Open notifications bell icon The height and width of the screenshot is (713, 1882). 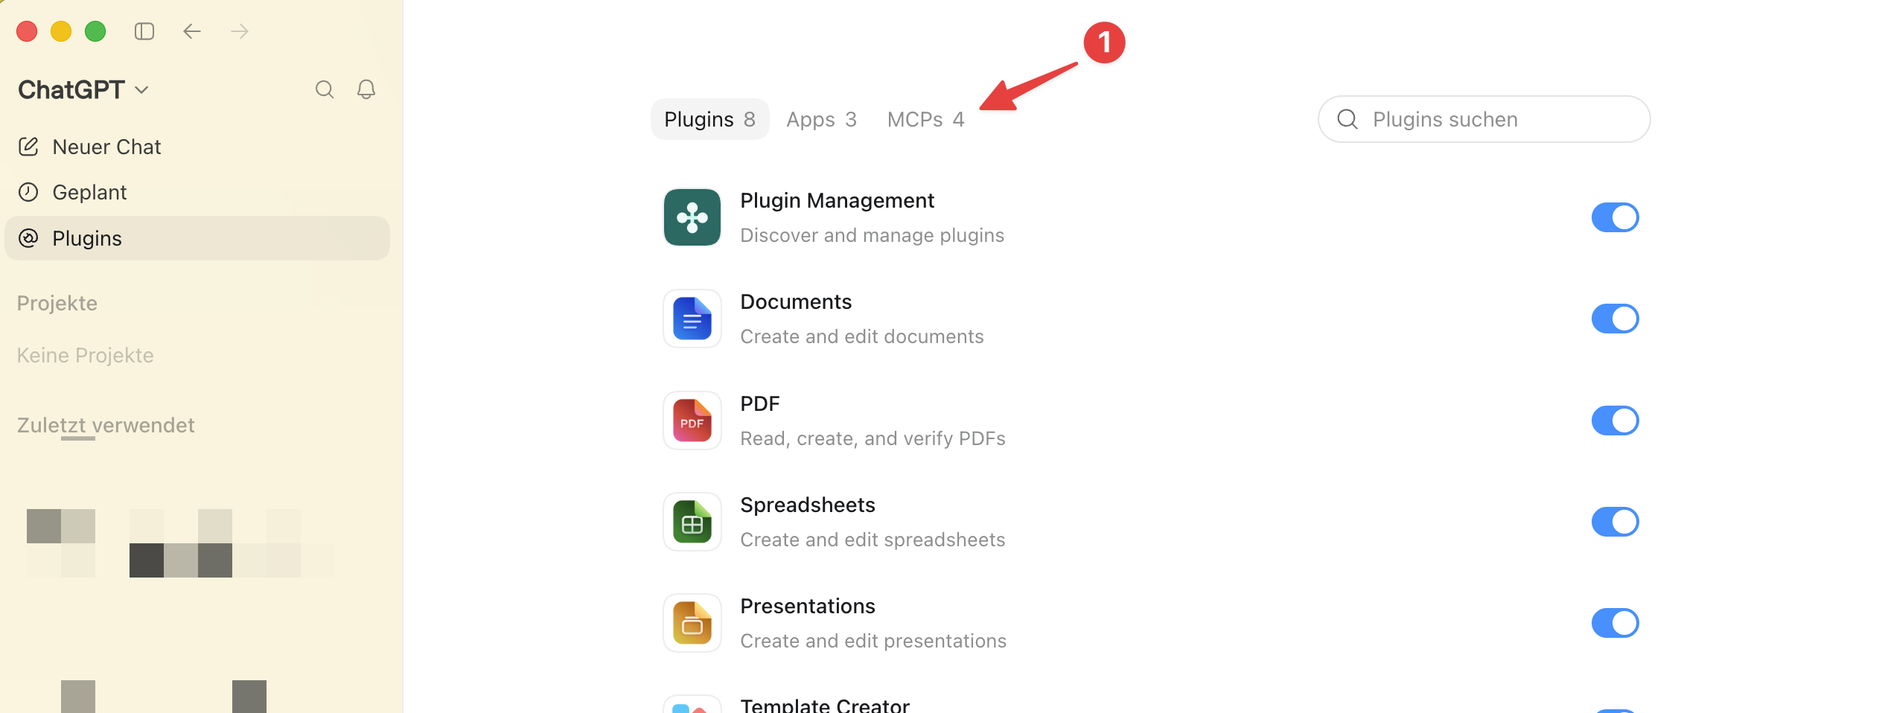point(366,89)
